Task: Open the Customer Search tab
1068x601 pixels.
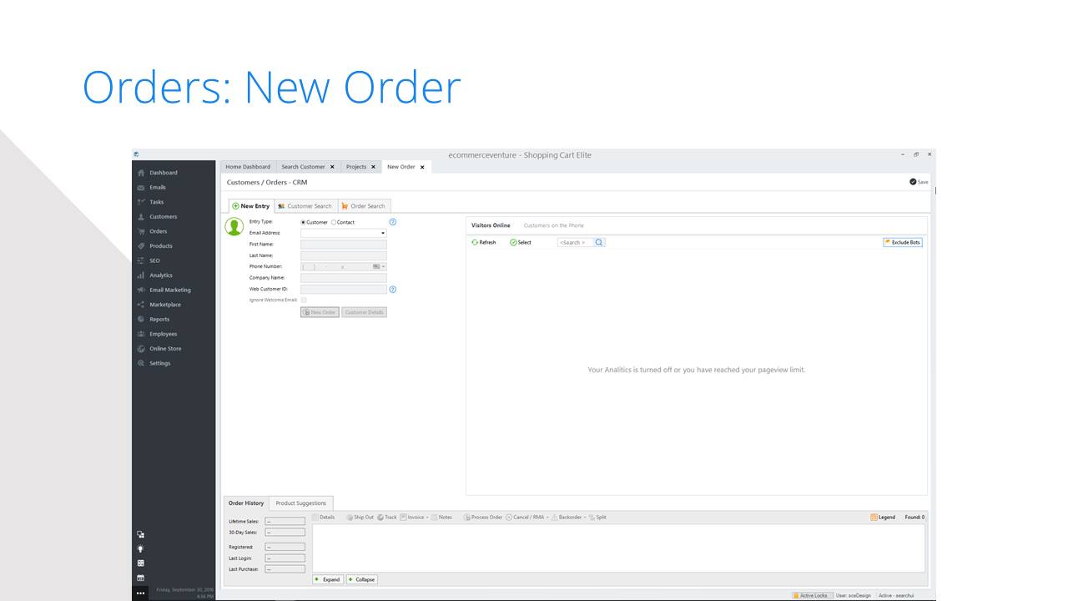Action: pyautogui.click(x=305, y=206)
